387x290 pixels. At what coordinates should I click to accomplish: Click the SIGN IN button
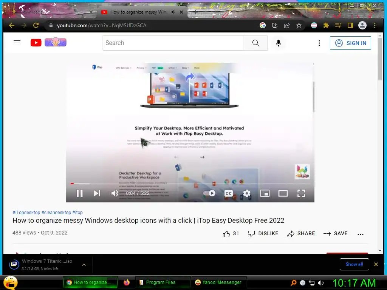pos(350,43)
